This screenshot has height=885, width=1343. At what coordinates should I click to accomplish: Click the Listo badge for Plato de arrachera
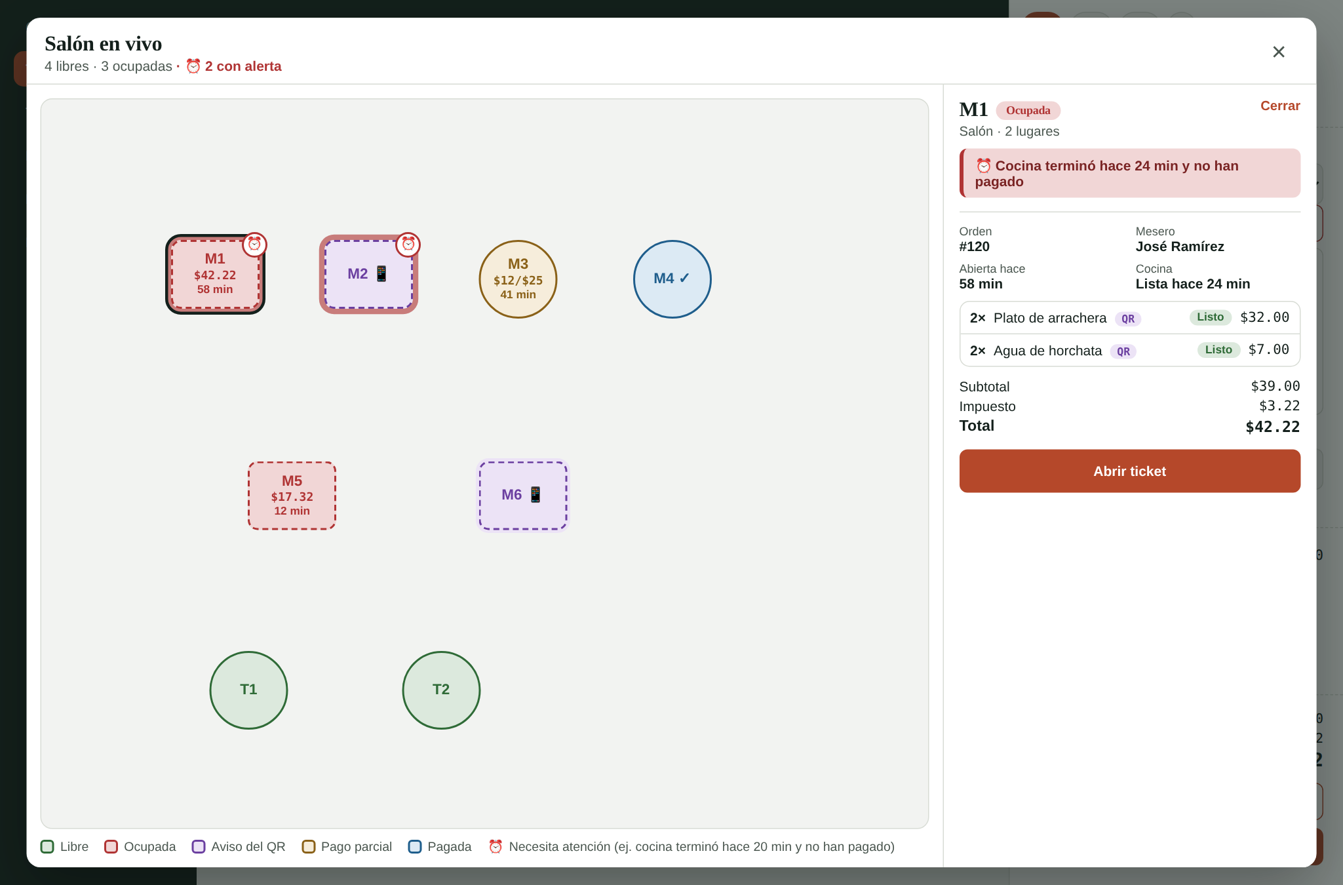point(1210,317)
